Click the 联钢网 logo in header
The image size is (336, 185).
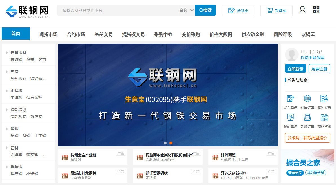(27, 12)
